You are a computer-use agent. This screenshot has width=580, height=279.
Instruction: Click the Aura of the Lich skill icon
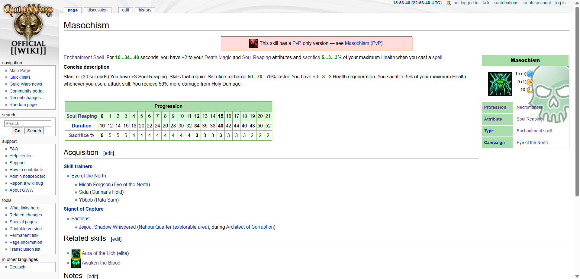coord(76,253)
